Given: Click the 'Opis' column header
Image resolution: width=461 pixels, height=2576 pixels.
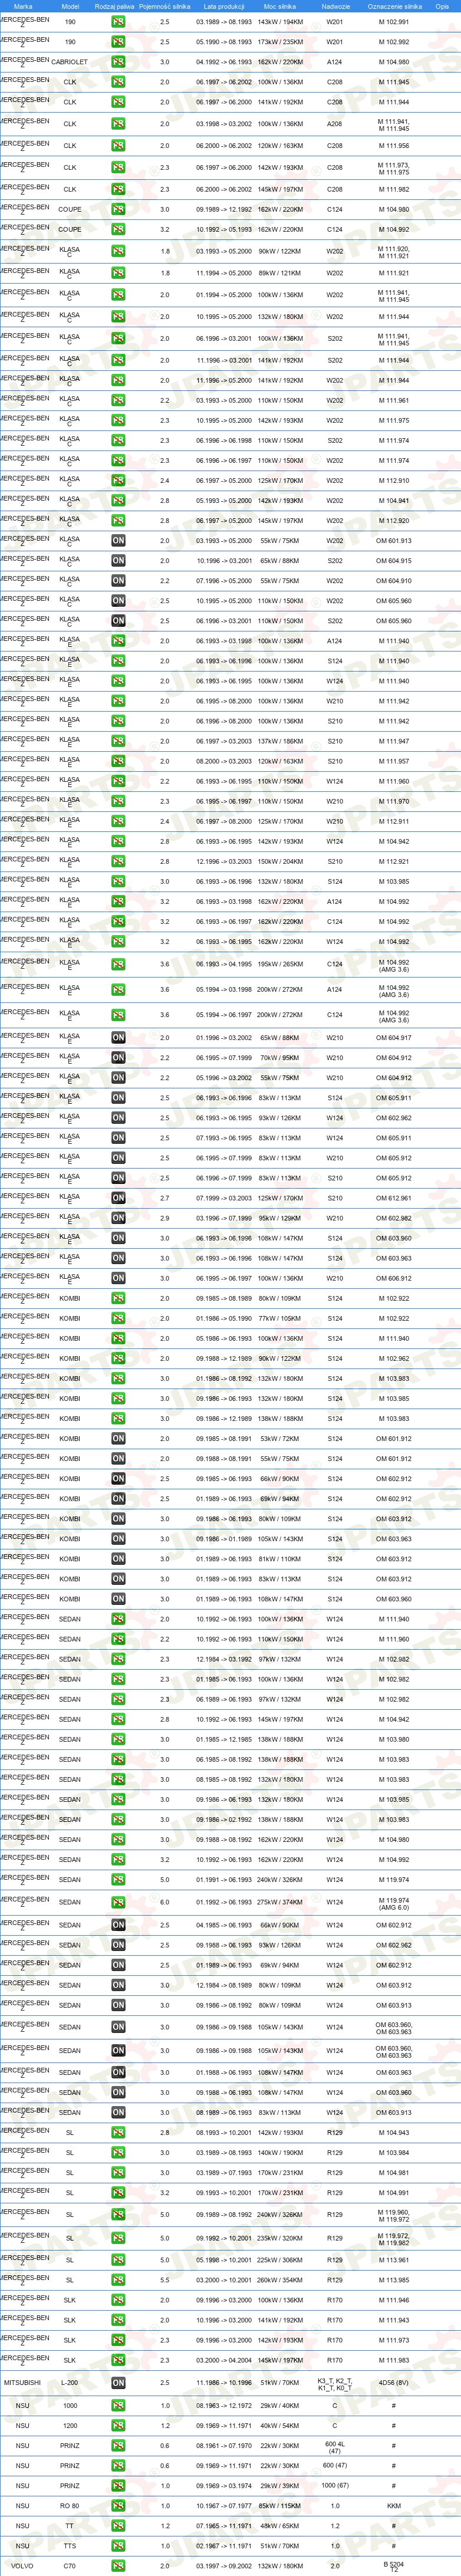Looking at the screenshot, I should [x=442, y=6].
